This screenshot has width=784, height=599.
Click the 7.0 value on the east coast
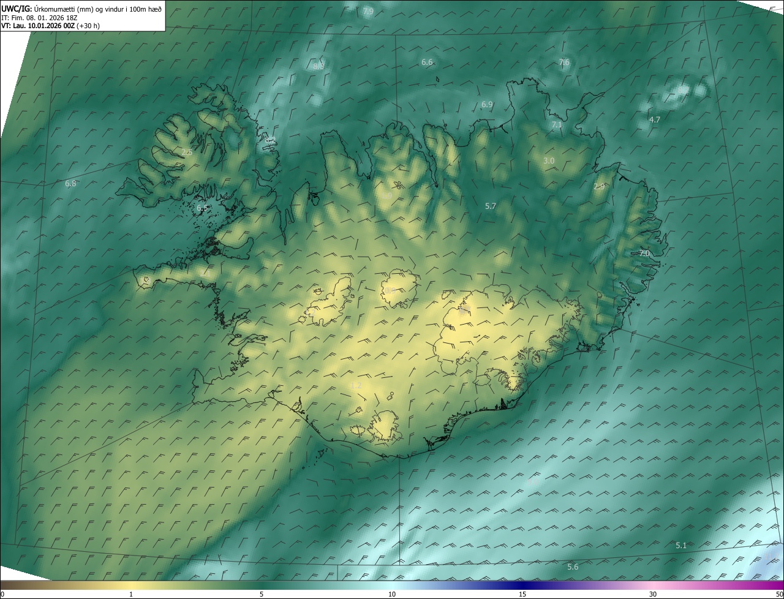click(644, 254)
